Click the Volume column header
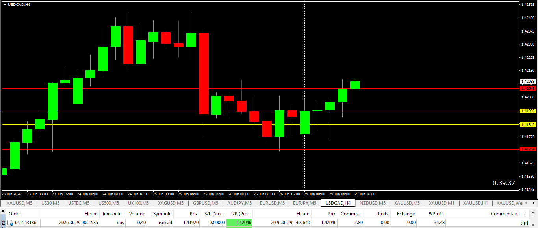The image size is (538, 228). click(137, 214)
